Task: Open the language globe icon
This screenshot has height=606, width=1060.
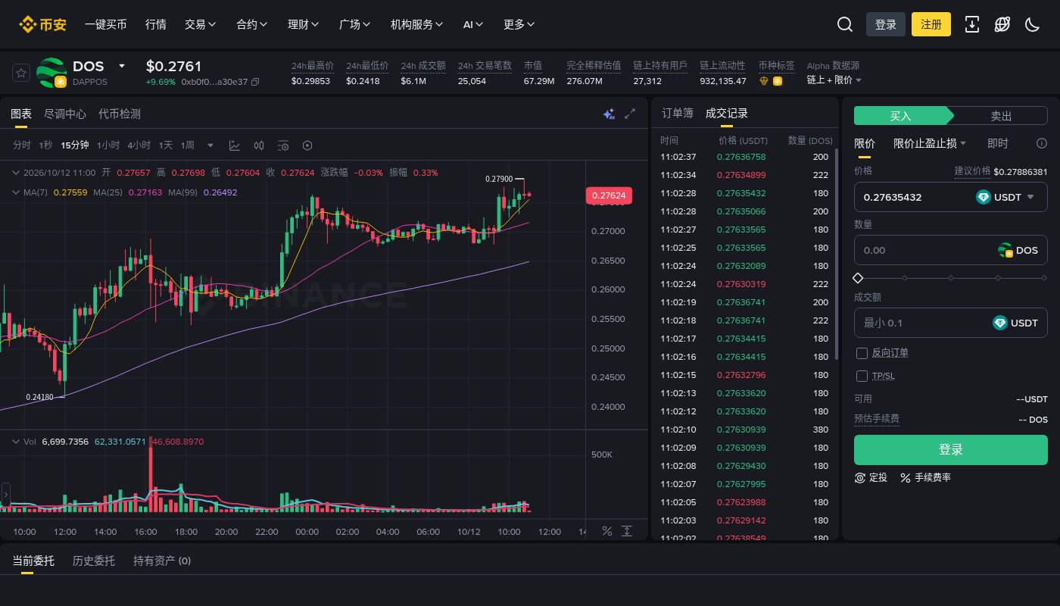Action: click(x=1002, y=24)
